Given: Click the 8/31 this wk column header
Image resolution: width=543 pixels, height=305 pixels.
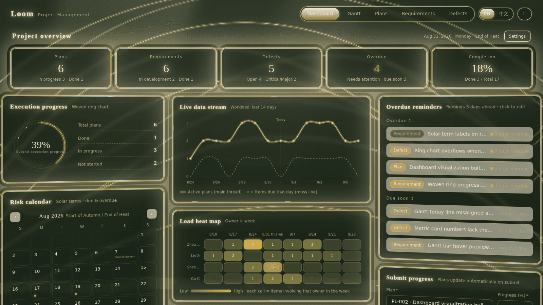Looking at the screenshot, I should coord(273,234).
